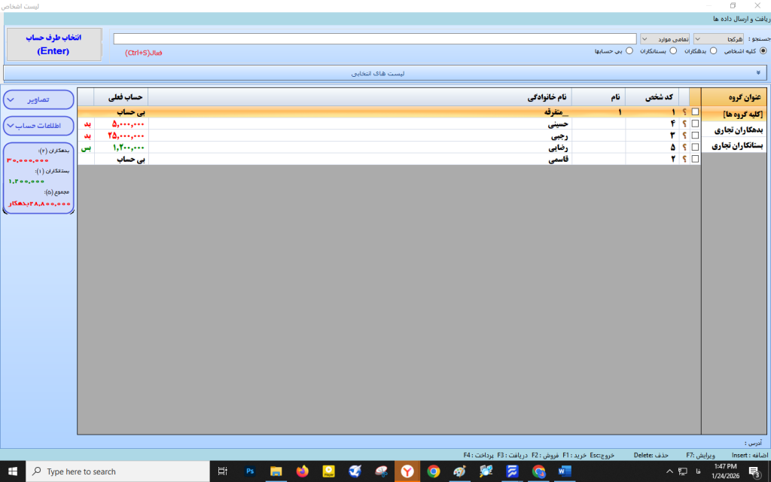Click the question mark icon beside رضایی

click(x=684, y=148)
